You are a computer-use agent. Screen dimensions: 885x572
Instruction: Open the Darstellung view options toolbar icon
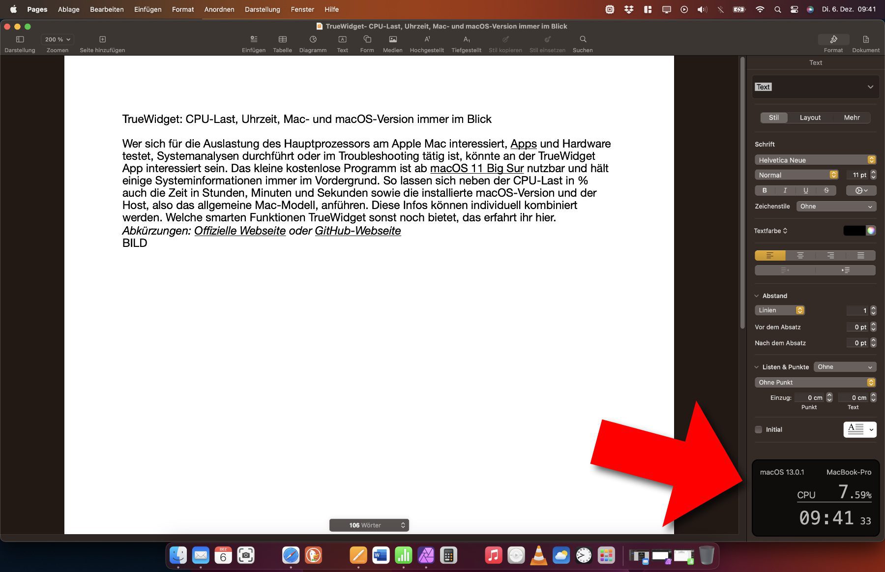tap(20, 39)
